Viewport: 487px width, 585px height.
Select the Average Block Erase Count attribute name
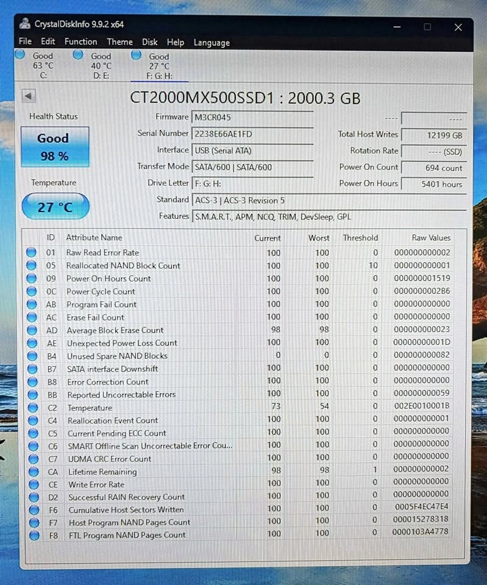(x=115, y=330)
